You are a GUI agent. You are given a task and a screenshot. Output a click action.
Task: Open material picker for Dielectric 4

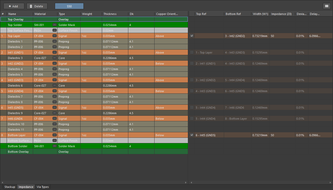tap(54, 69)
